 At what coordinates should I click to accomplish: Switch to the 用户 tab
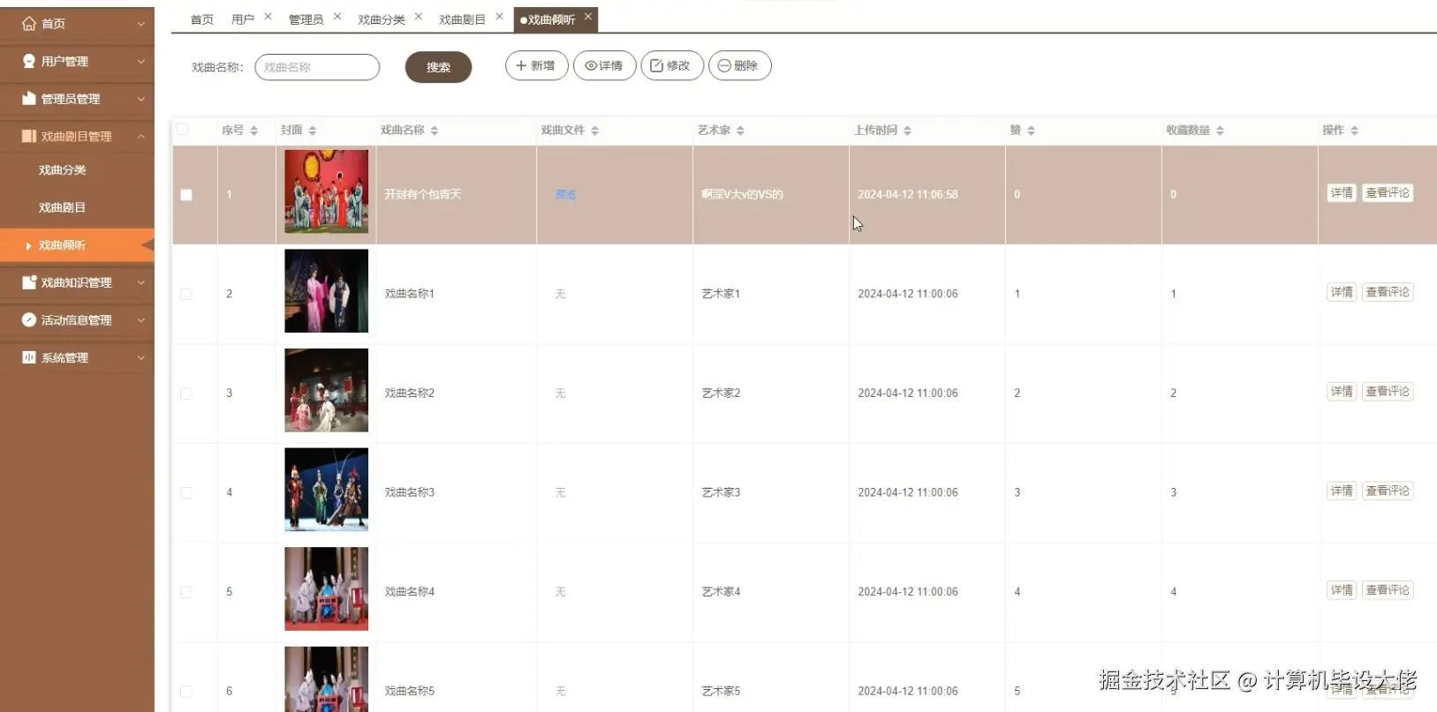(x=243, y=19)
